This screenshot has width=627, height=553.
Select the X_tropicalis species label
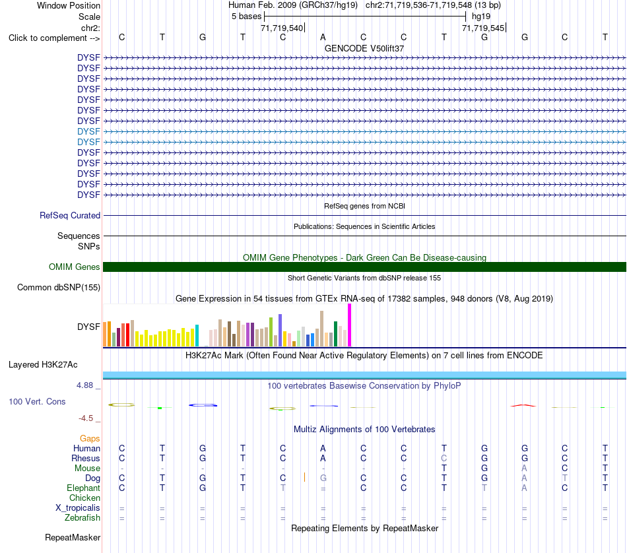[78, 508]
